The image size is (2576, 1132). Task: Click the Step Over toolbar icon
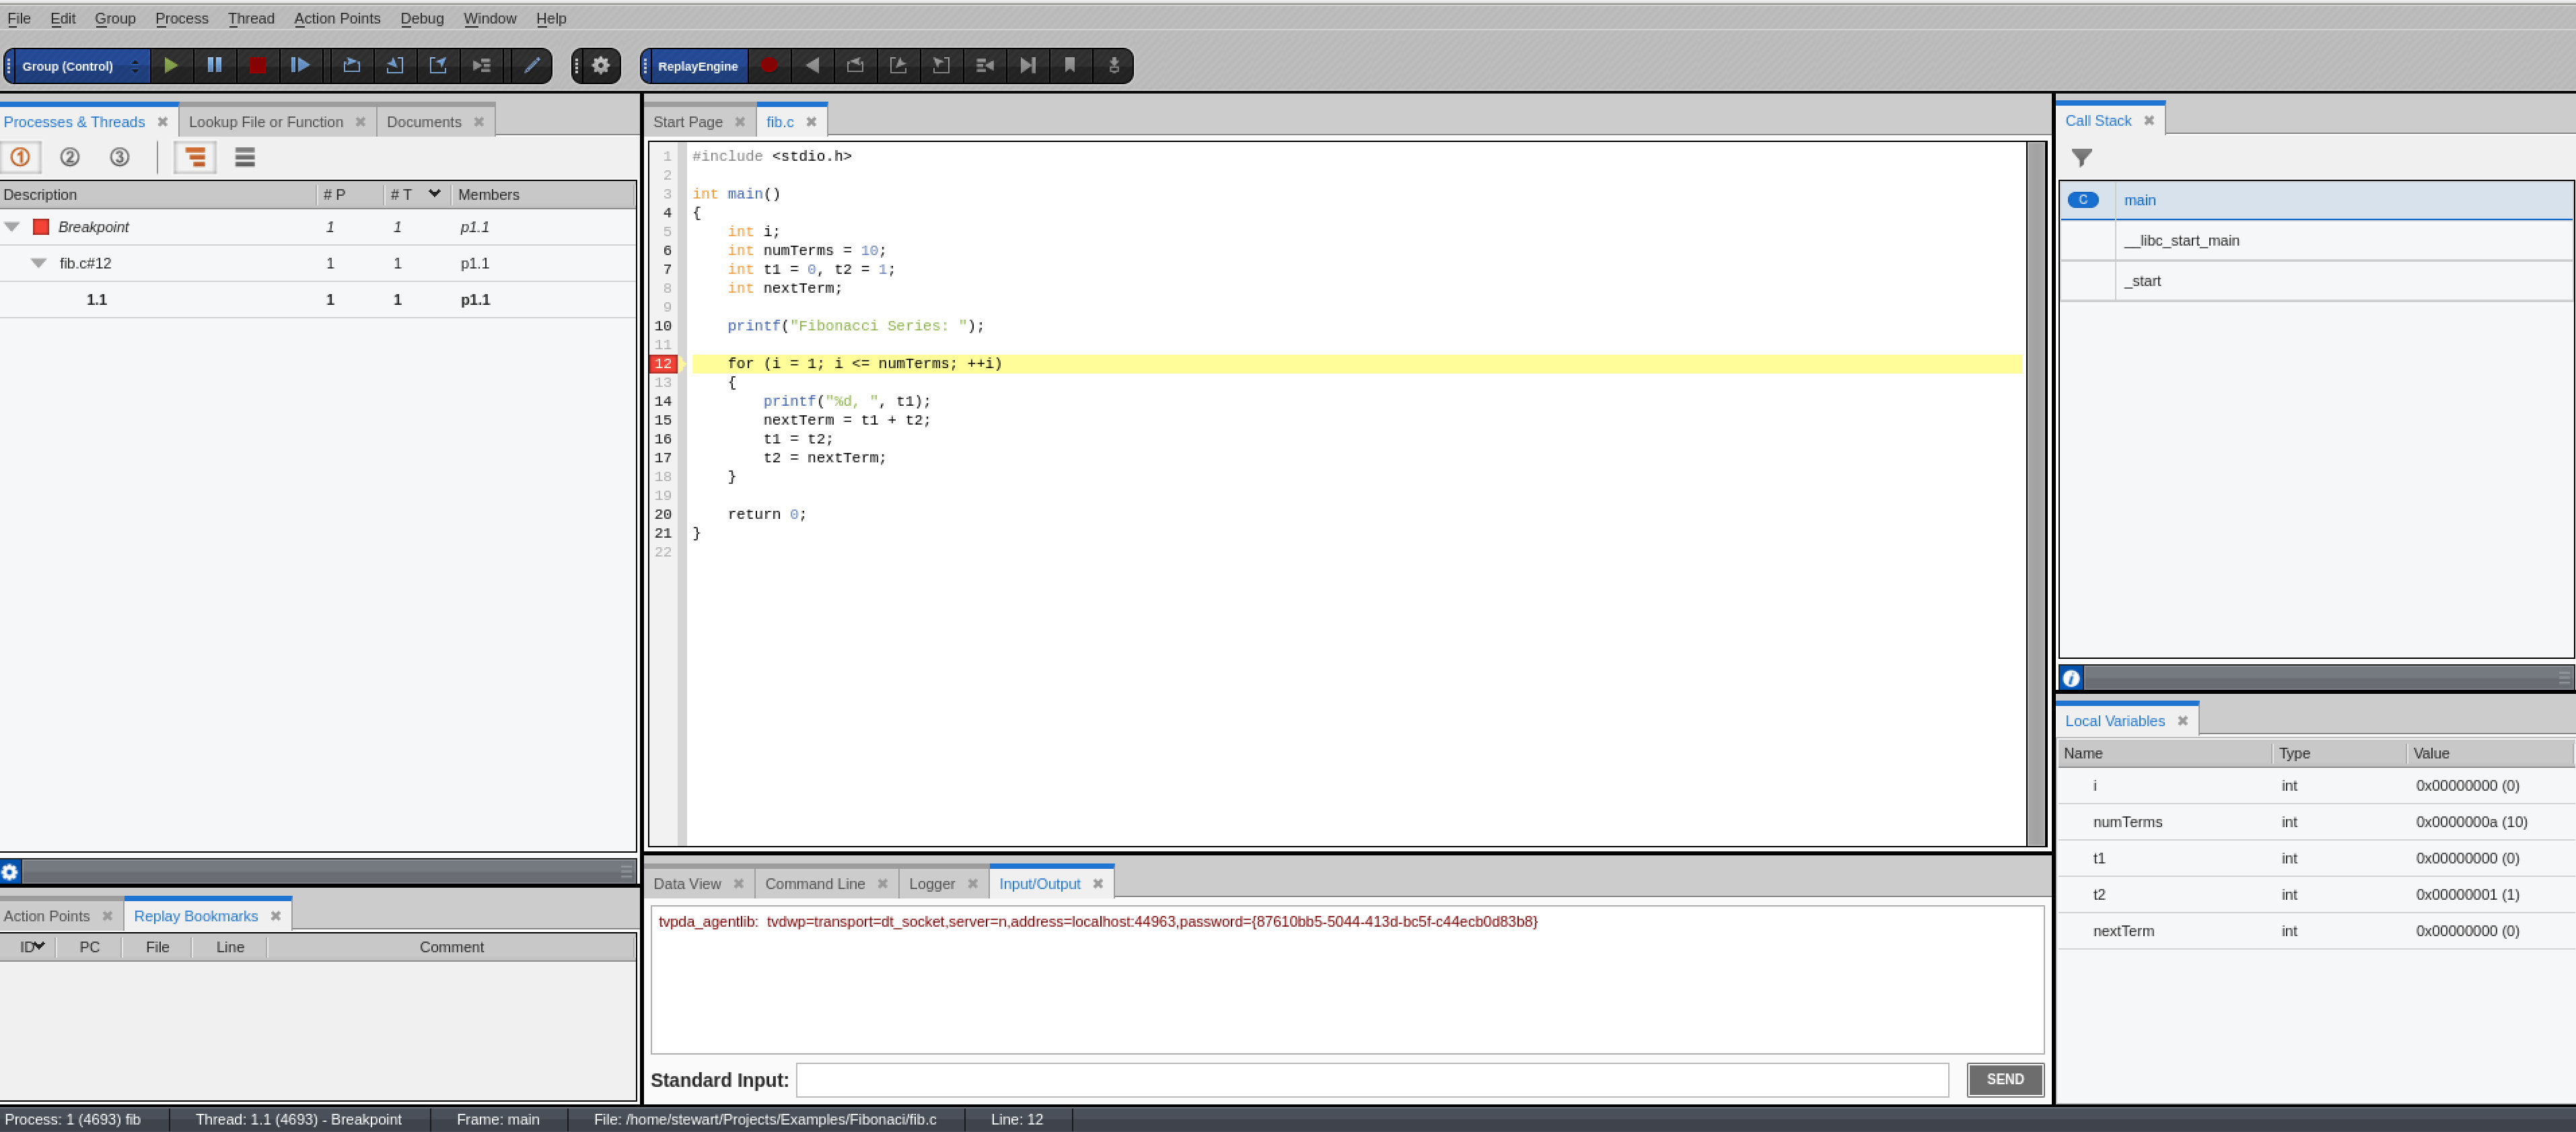coord(351,66)
